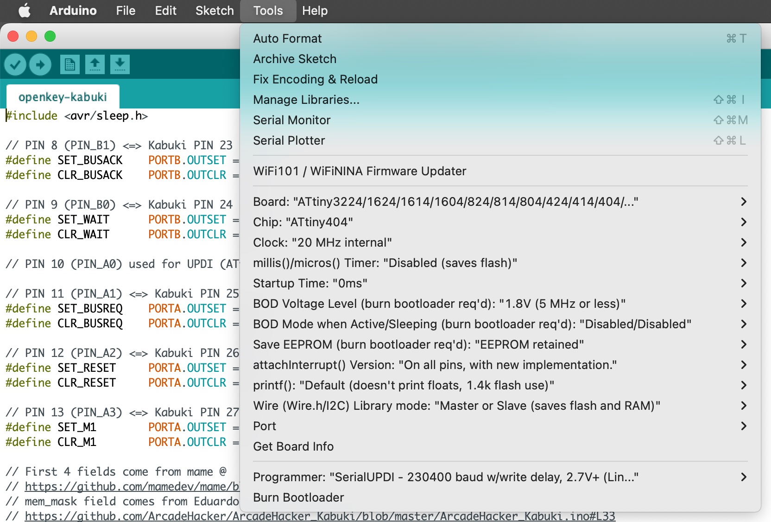Expand the Chip "ATtiny404" submenu
This screenshot has height=522, width=771.
[500, 222]
